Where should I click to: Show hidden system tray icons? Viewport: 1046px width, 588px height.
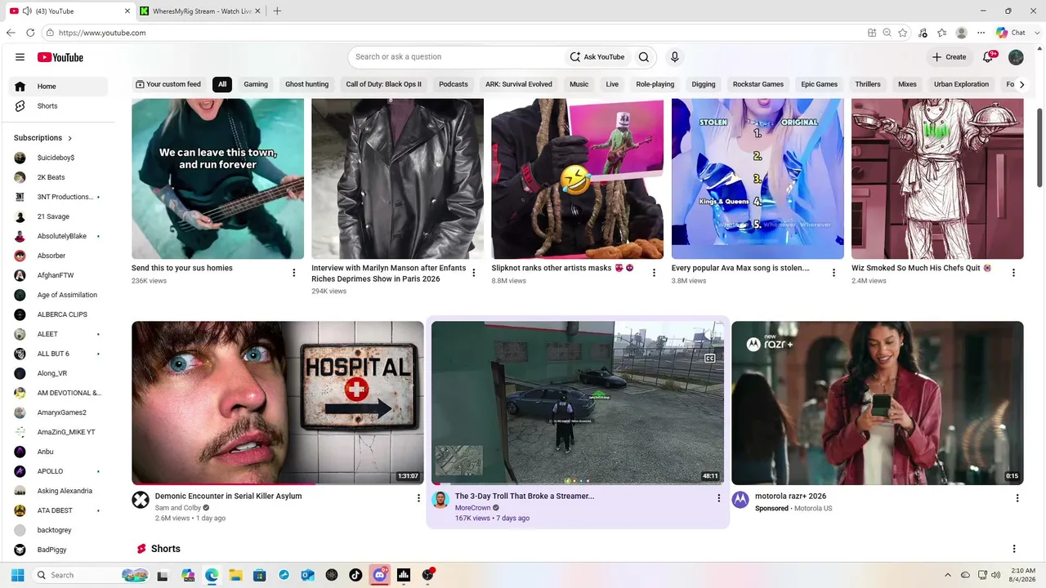click(948, 575)
